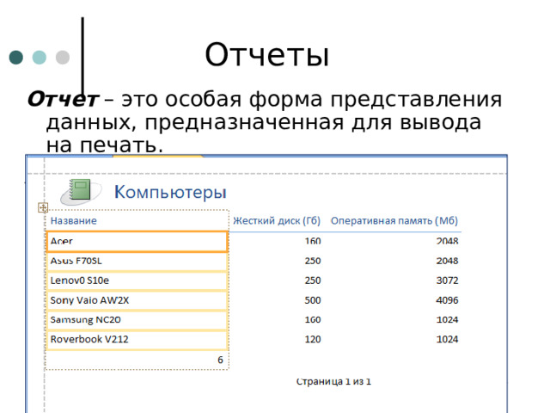Viewport: 550px width, 413px height.
Task: Click hard disk value 160 for Acer
Action: 313,241
